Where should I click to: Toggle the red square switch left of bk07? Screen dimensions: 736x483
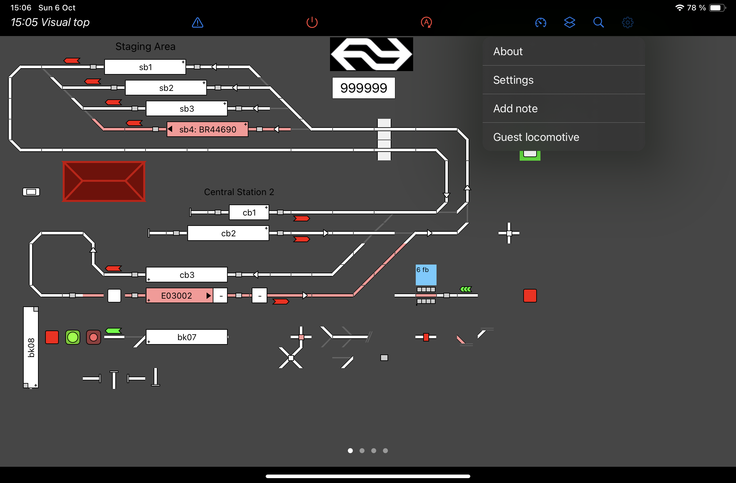[x=52, y=337]
